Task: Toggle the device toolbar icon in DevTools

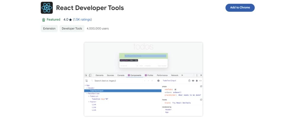Action: [x=90, y=75]
